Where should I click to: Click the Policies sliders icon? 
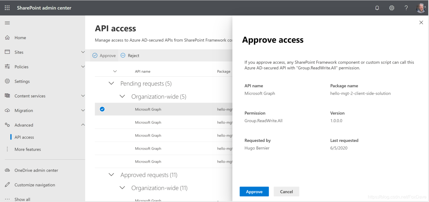(x=8, y=67)
